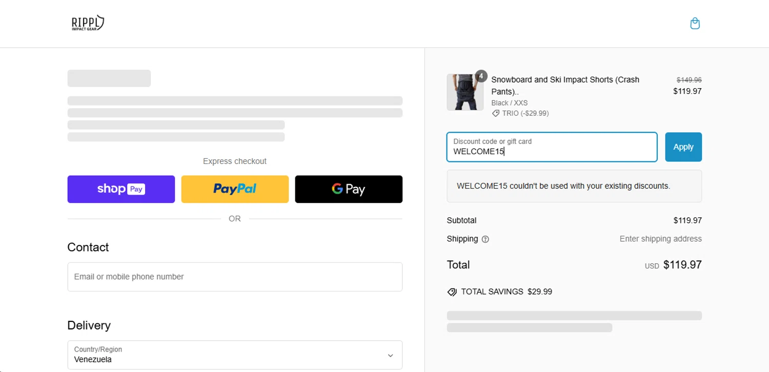Click the TOTAL SAVINGS $29.99 text
The image size is (769, 372).
[x=507, y=292]
